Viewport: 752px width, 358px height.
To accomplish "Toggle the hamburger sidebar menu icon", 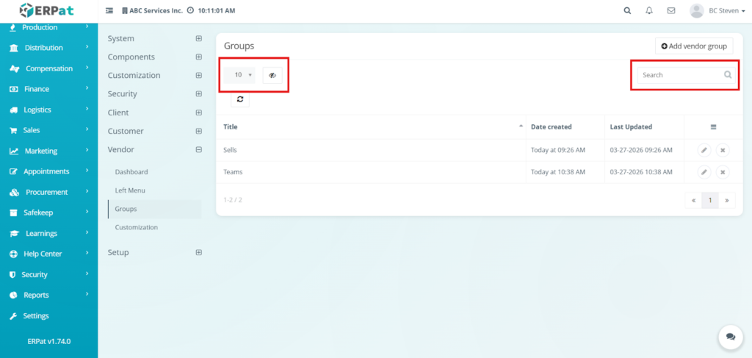I will 109,11.
